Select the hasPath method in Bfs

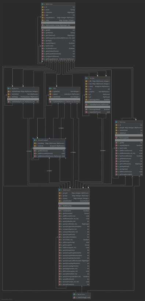coord(64,102)
